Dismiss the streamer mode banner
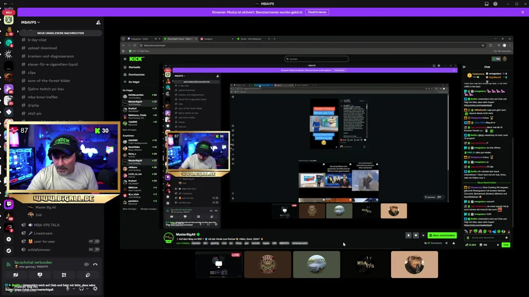 pos(523,12)
